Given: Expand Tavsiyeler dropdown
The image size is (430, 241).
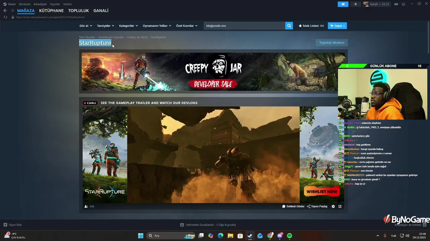Looking at the screenshot, I should (x=105, y=26).
